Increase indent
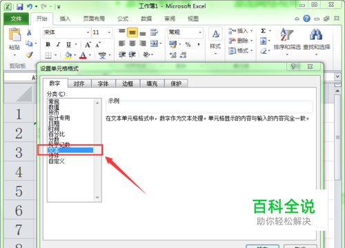This screenshot has height=248, width=345. pyautogui.click(x=132, y=54)
